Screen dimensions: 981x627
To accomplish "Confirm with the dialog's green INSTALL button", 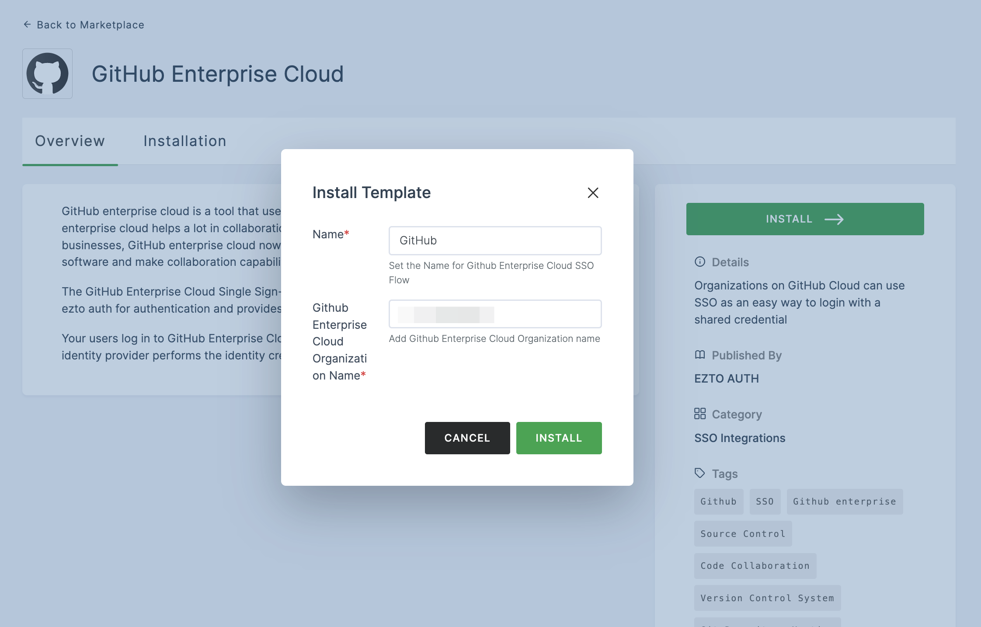I will click(x=559, y=438).
